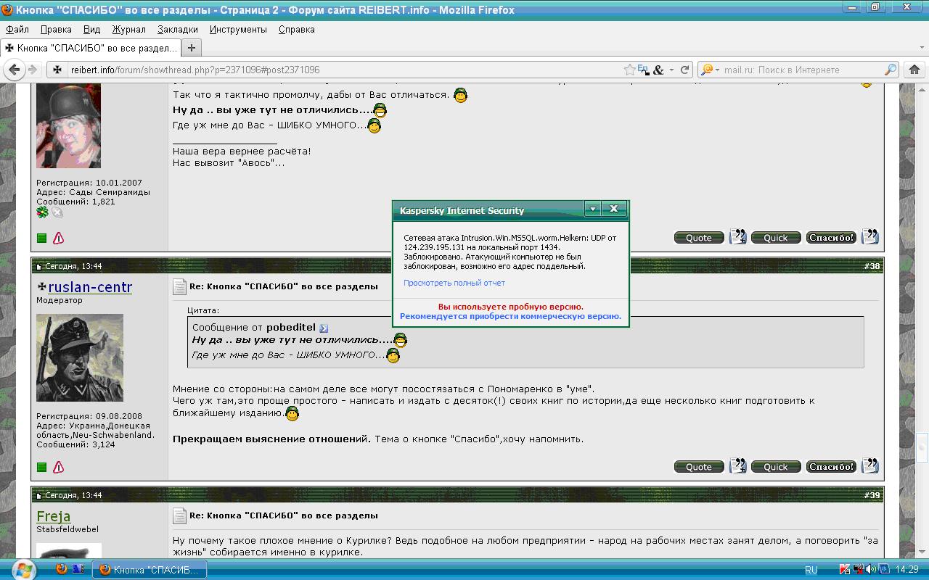Bookmark this page with the star icon
Viewport: 929px width, 580px height.
point(629,70)
